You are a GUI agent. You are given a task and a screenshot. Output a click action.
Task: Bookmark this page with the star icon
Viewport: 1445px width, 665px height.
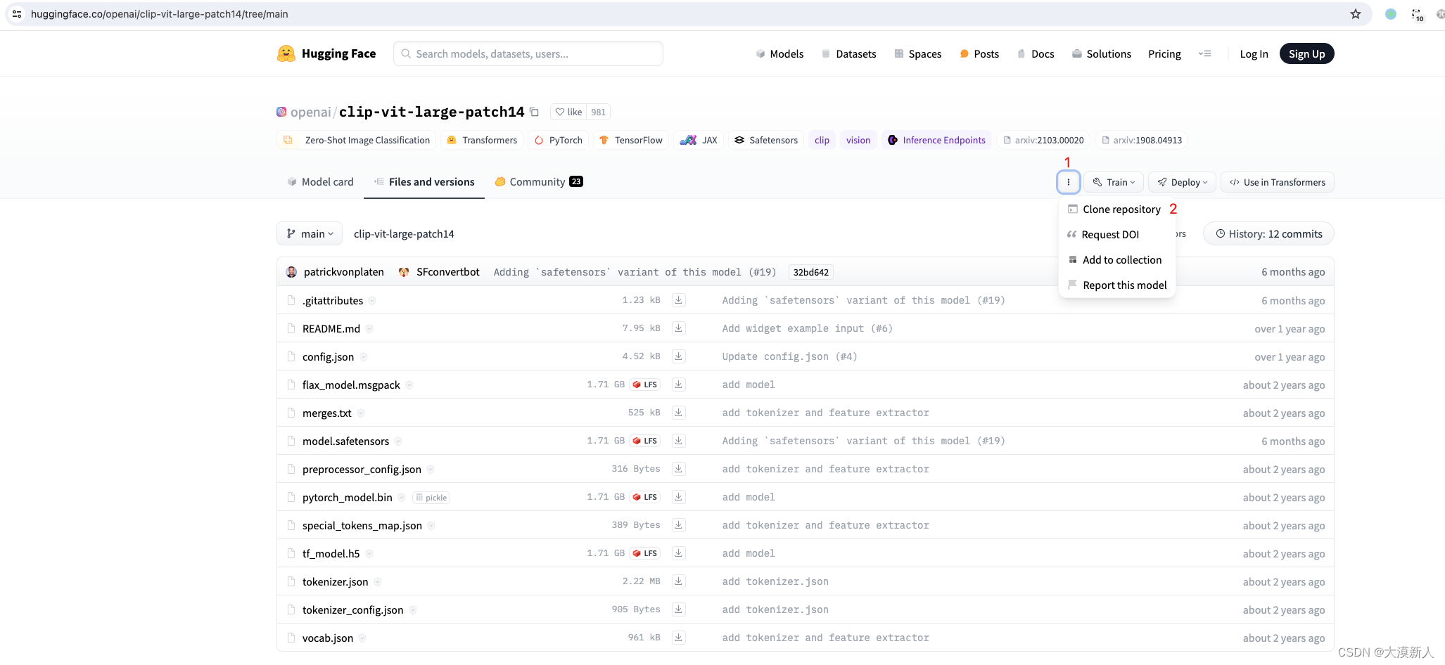tap(1355, 14)
